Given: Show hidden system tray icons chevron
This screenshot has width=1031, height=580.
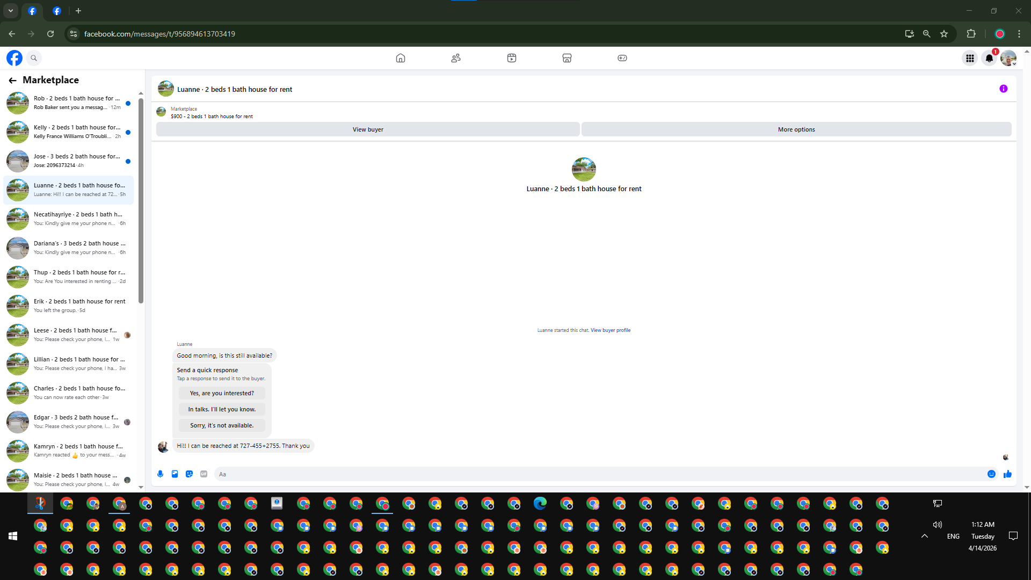Looking at the screenshot, I should click(924, 536).
